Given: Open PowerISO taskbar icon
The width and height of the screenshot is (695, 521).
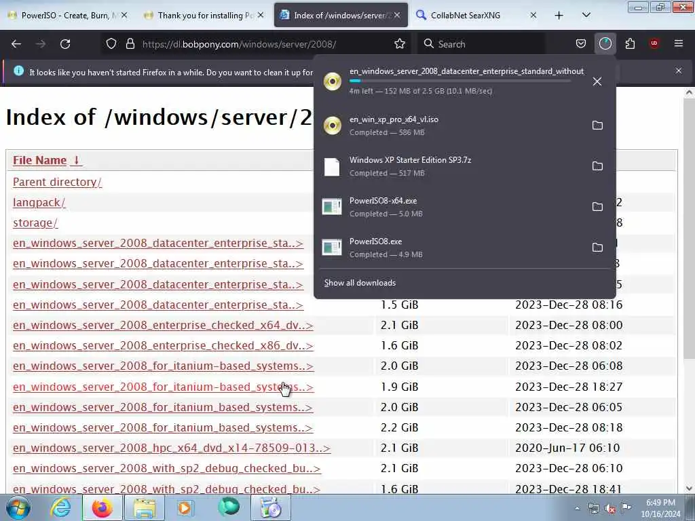Looking at the screenshot, I should pos(271,508).
